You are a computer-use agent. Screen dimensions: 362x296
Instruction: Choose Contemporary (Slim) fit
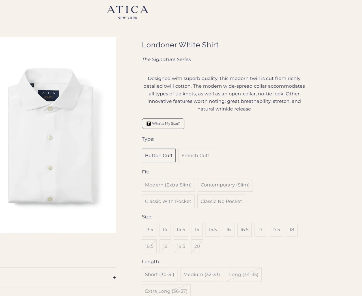click(x=225, y=185)
